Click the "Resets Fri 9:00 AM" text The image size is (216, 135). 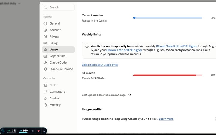coord(93,78)
